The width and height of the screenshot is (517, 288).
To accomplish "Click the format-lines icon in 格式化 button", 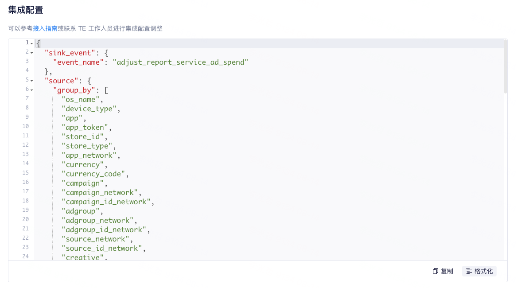I will click(x=469, y=271).
